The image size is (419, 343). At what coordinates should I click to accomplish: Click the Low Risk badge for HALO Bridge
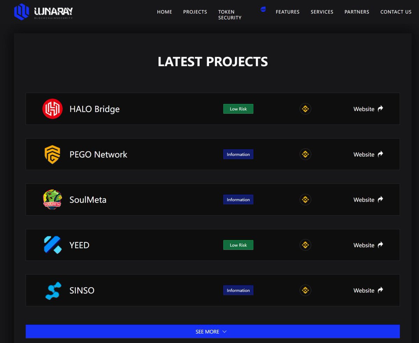coord(238,109)
